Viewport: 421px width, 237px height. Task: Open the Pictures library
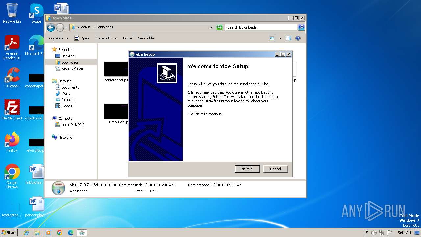pos(68,100)
